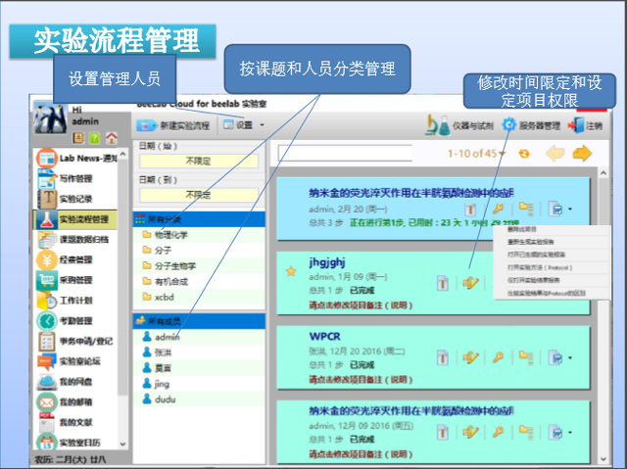Click hand-edit icon on the jhgjghj project
The height and width of the screenshot is (469, 627).
pyautogui.click(x=470, y=283)
